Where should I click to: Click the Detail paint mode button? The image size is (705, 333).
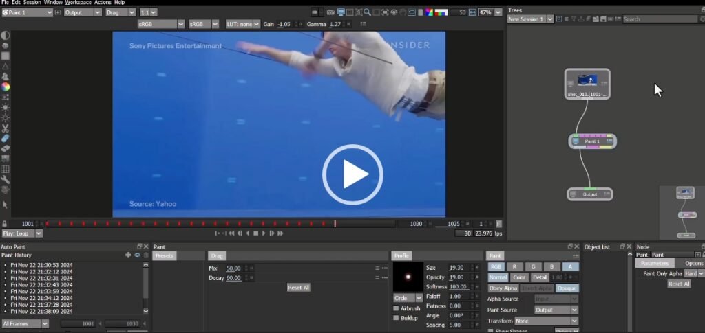[540, 277]
